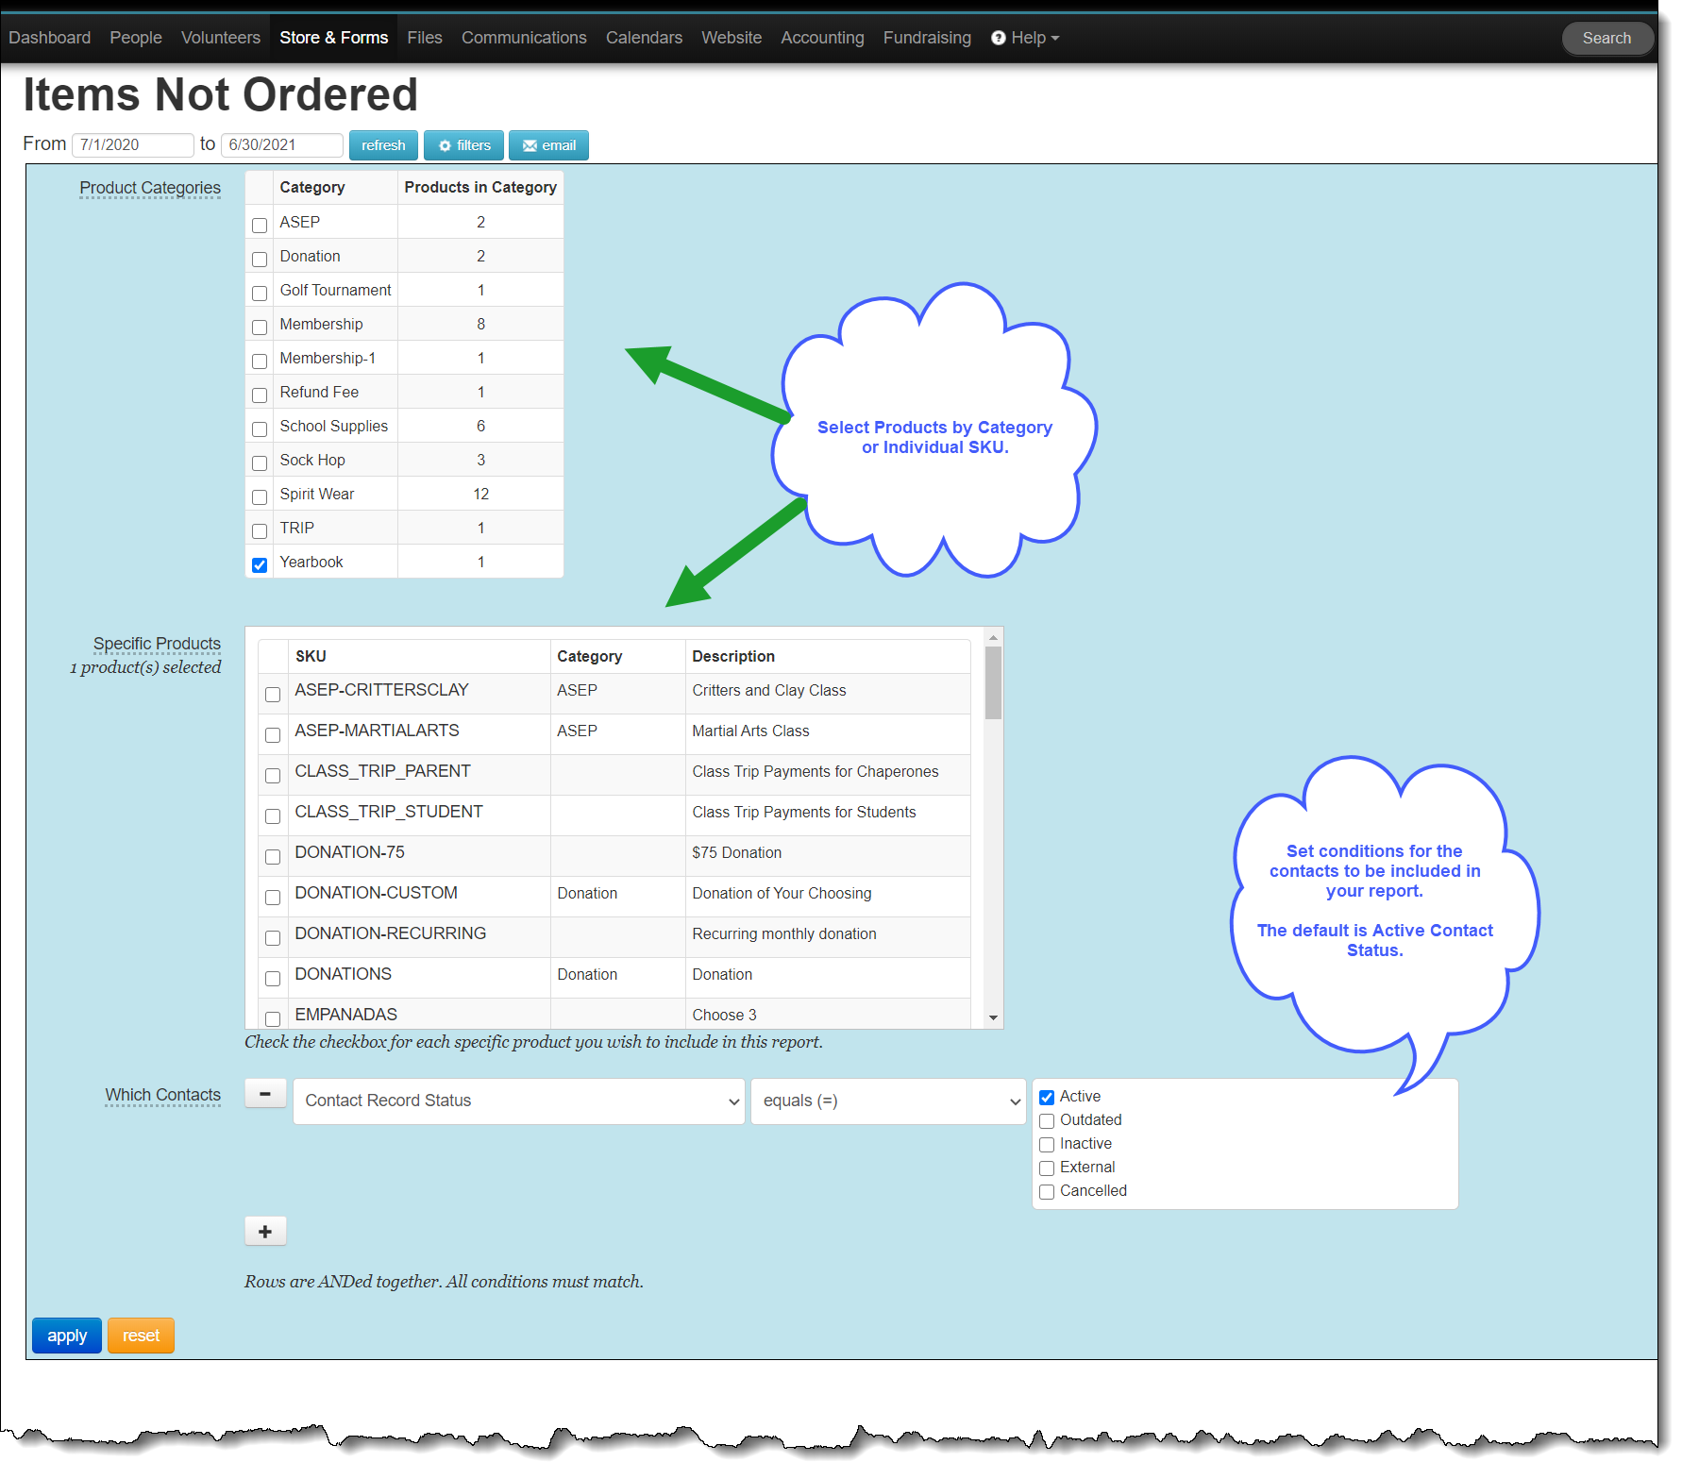Open the equals (=) operator dropdown
Screen dimensions: 1682x1479
click(888, 1101)
